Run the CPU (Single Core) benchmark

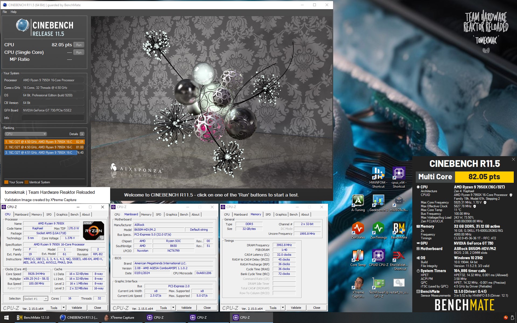pyautogui.click(x=79, y=52)
